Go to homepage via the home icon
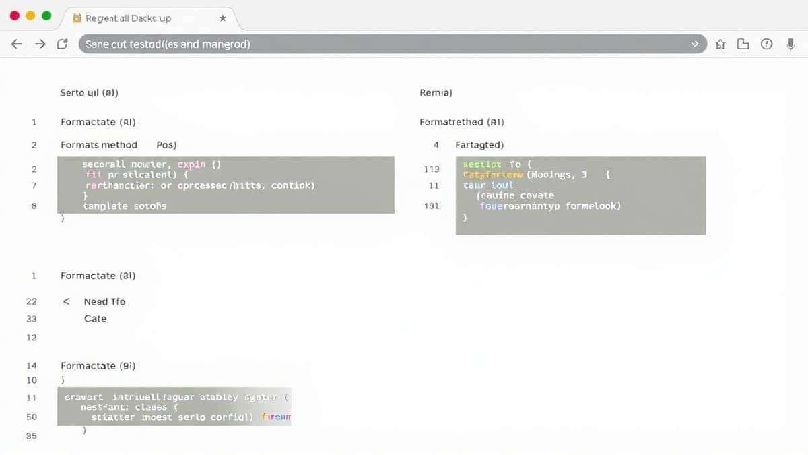This screenshot has height=455, width=808. point(719,44)
